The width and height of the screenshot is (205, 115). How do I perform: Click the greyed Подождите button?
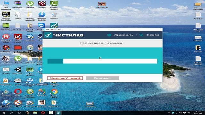tap(102, 78)
